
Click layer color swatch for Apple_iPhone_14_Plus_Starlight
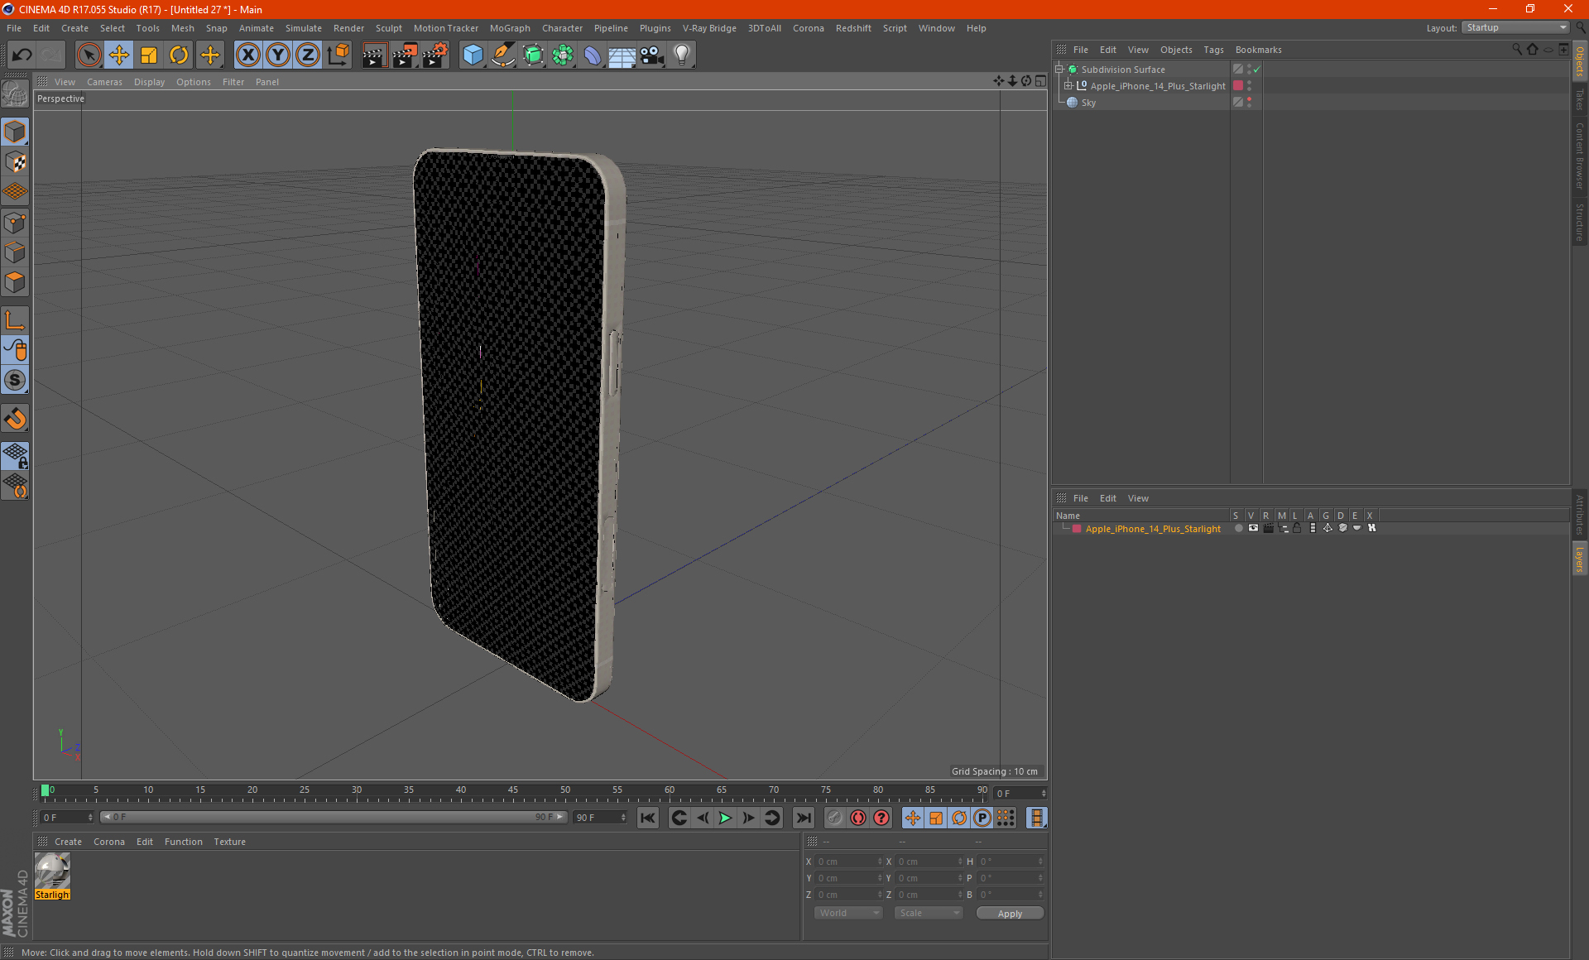click(1076, 529)
